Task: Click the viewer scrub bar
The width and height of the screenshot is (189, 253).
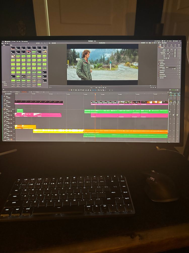Action: click(102, 86)
